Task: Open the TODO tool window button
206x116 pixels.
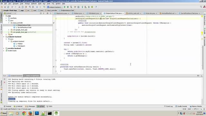Action: (x=49, y=106)
